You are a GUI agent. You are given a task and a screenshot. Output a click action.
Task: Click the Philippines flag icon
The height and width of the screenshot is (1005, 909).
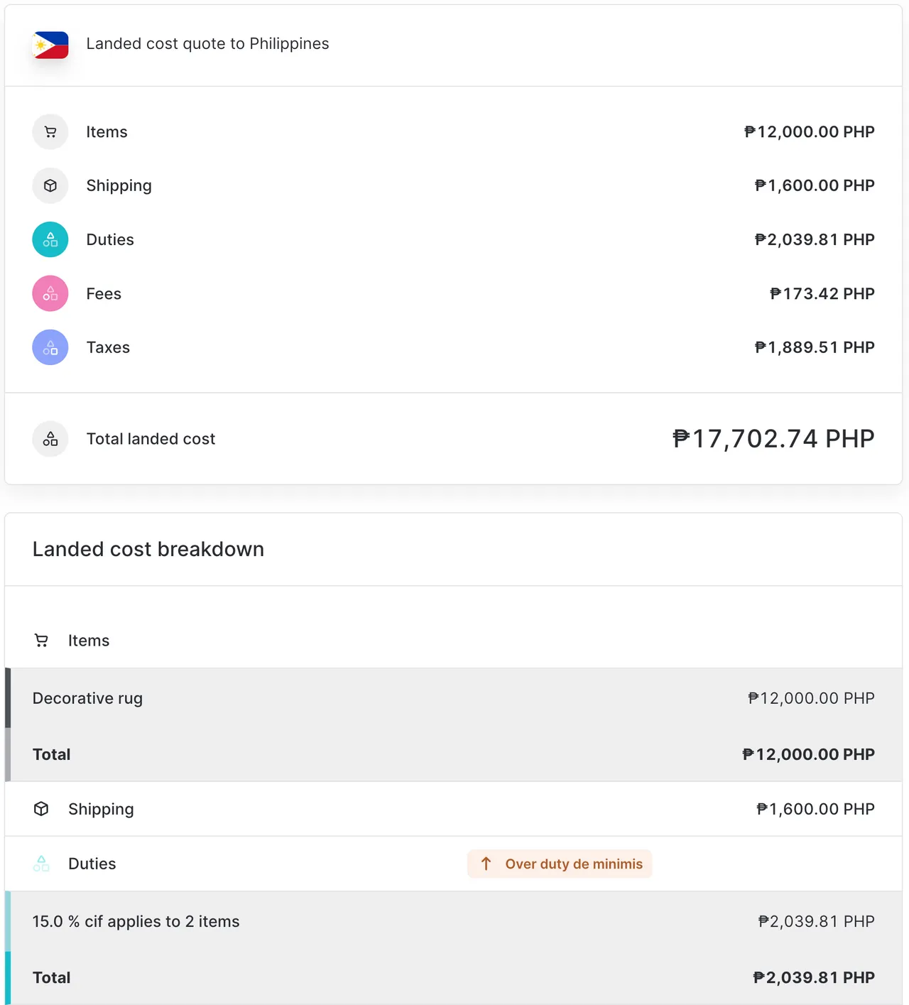coord(51,45)
